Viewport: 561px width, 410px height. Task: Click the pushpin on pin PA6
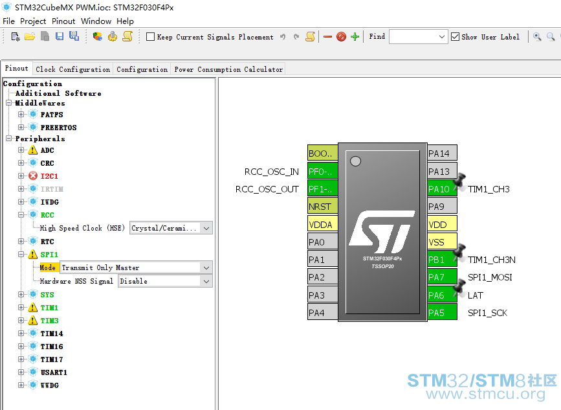point(459,287)
